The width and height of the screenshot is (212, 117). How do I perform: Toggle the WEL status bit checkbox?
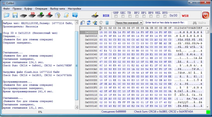pyautogui.click(x=158, y=16)
